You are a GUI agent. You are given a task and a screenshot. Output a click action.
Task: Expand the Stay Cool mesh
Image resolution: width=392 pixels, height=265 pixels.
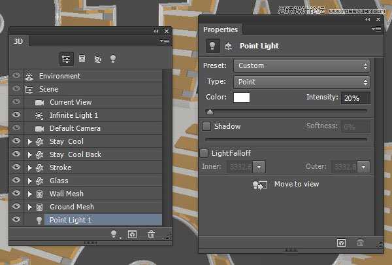tap(30, 142)
